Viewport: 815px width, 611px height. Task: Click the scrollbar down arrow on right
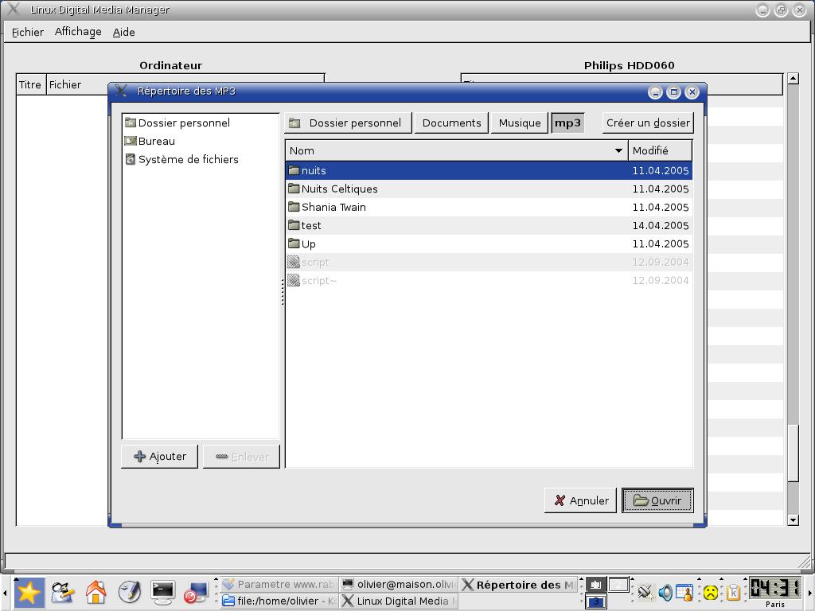[793, 520]
